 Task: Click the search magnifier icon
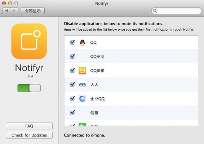[x=155, y=11]
